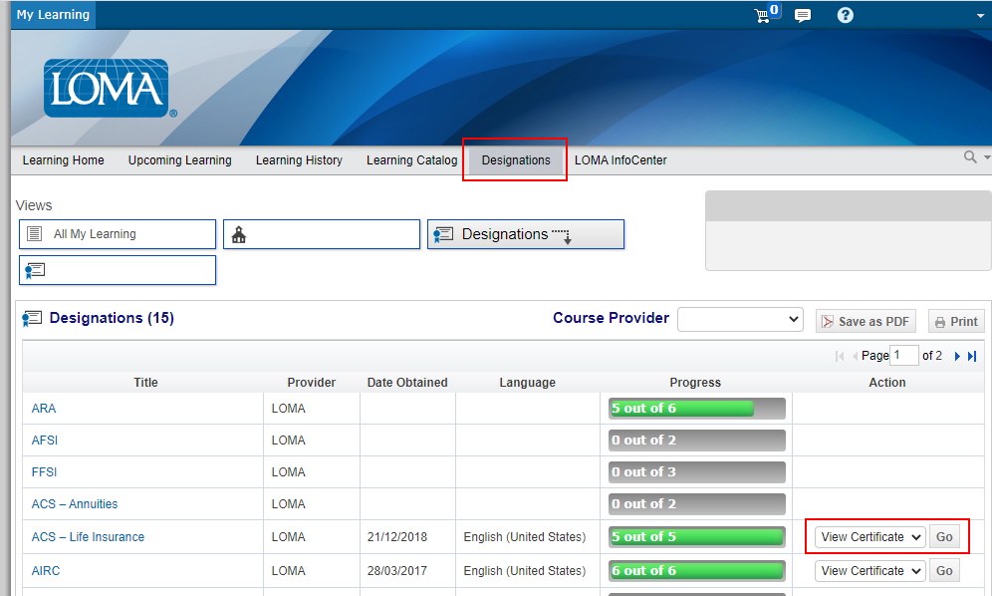992x596 pixels.
Task: Go to the first page of designations
Action: [x=840, y=356]
